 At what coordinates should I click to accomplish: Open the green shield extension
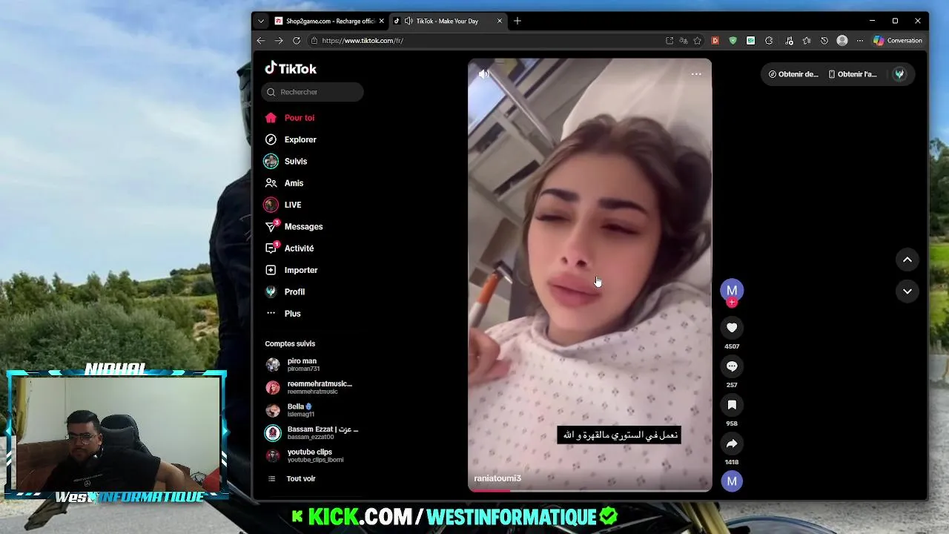733,41
